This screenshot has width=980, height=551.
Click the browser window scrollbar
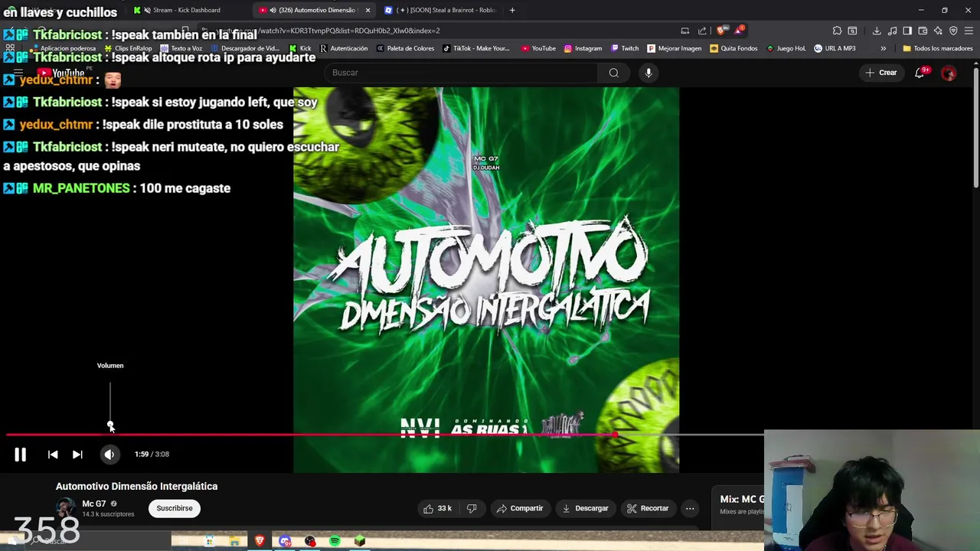pyautogui.click(x=975, y=127)
